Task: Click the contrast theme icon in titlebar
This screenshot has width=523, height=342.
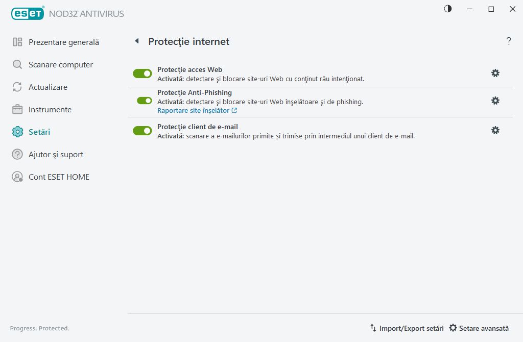Action: [447, 9]
